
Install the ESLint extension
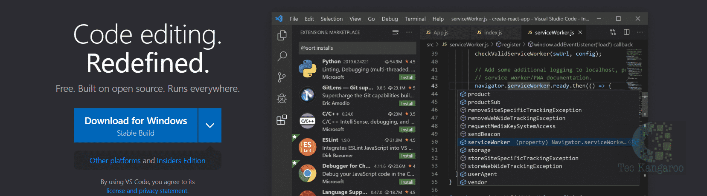point(407,156)
